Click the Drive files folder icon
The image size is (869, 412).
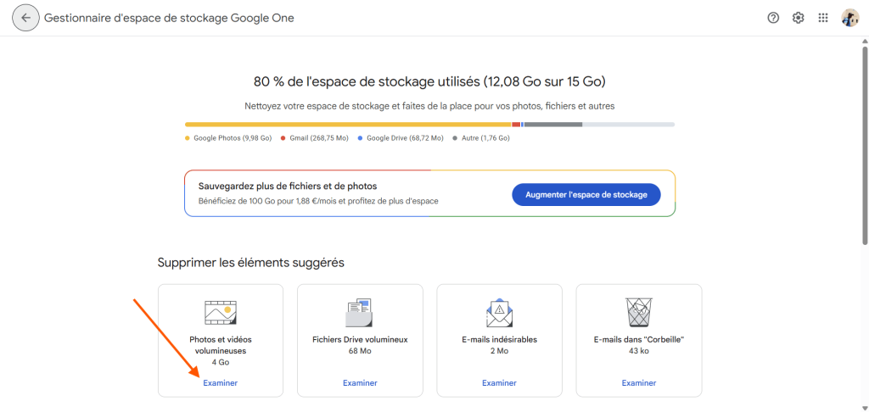pyautogui.click(x=360, y=313)
